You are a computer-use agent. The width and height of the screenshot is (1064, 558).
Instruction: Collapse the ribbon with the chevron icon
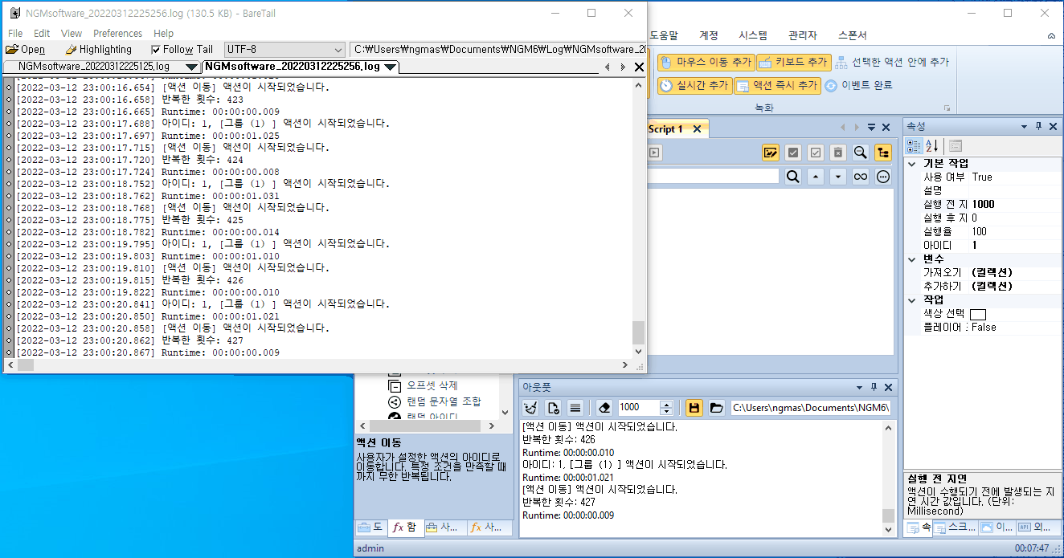click(1052, 36)
